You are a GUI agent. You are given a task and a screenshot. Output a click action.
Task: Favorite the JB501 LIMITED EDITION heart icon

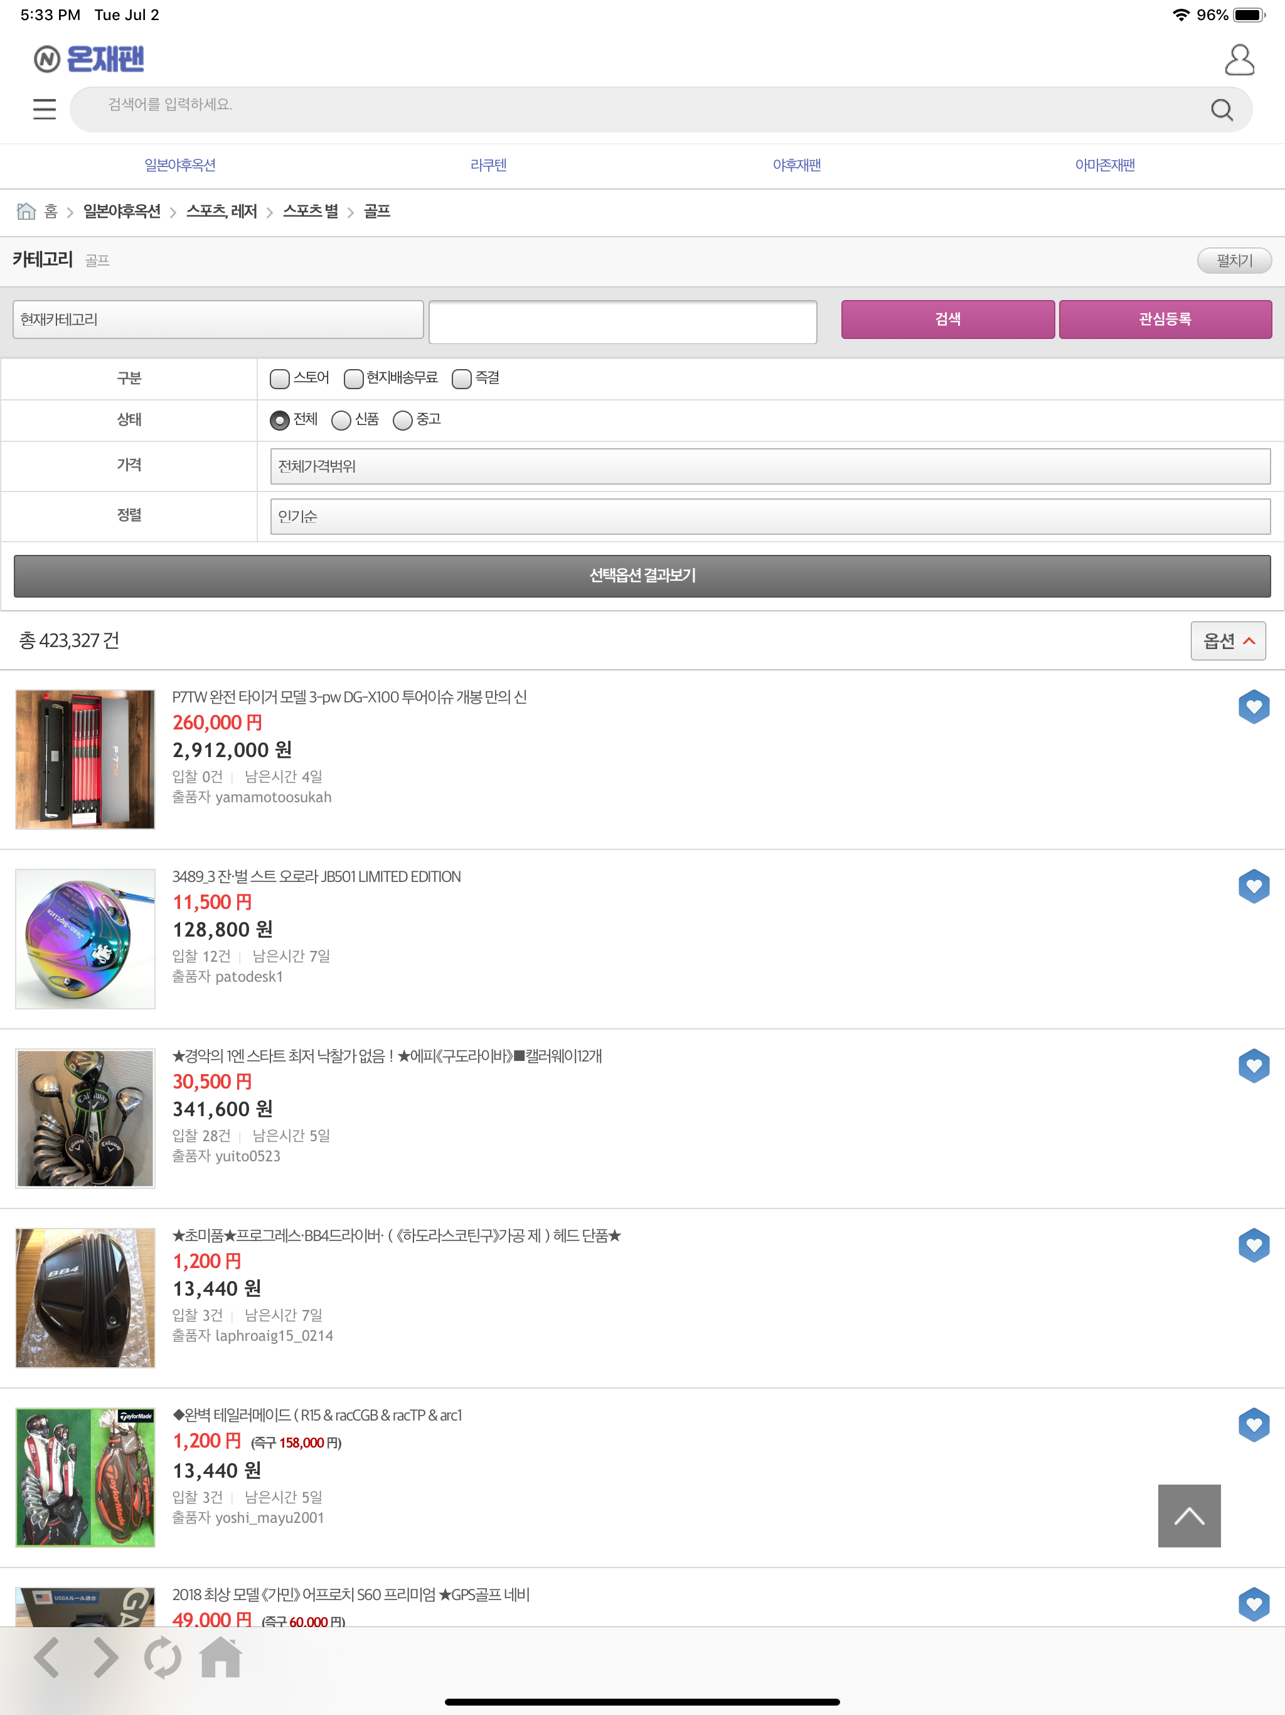pos(1253,886)
